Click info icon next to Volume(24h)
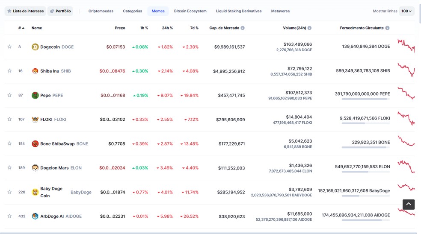 pos(310,28)
